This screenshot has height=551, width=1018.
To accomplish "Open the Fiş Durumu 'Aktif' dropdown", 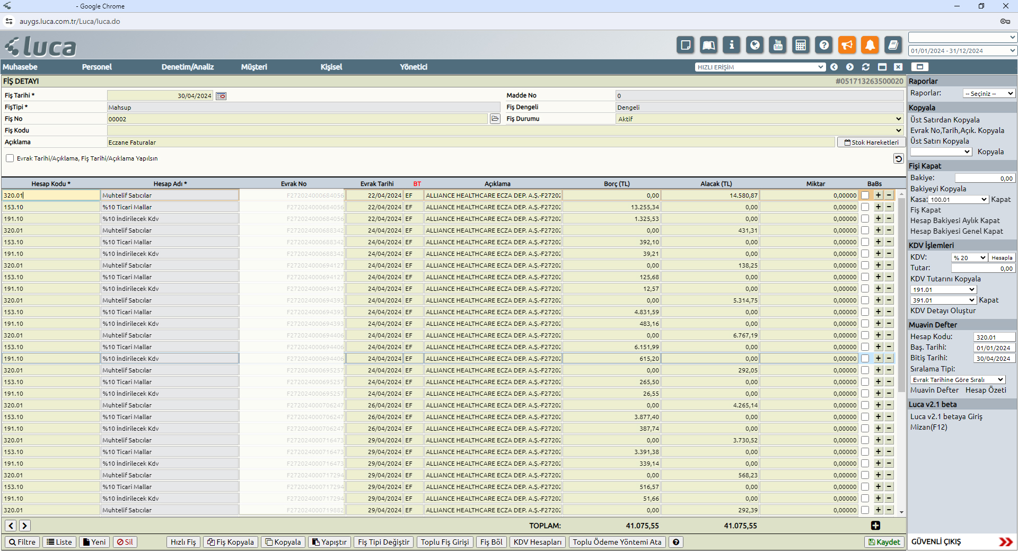I will (x=760, y=119).
